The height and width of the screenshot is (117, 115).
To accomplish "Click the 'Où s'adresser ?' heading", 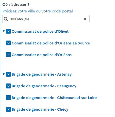I will pos(16,5).
